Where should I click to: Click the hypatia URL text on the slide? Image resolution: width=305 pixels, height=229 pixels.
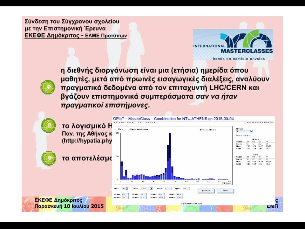click(87, 141)
